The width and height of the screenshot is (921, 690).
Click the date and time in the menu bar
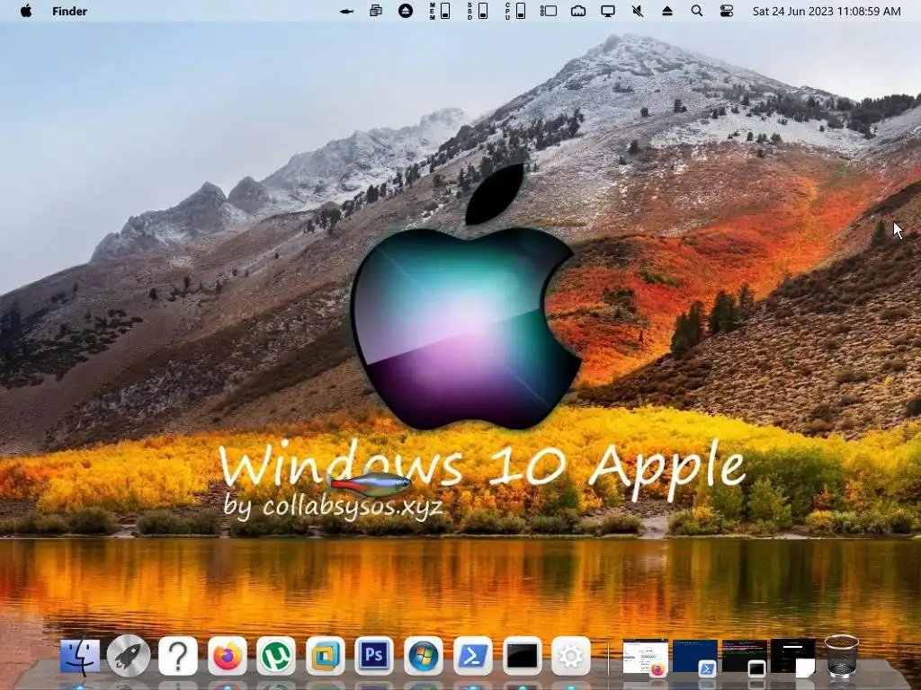pos(827,11)
